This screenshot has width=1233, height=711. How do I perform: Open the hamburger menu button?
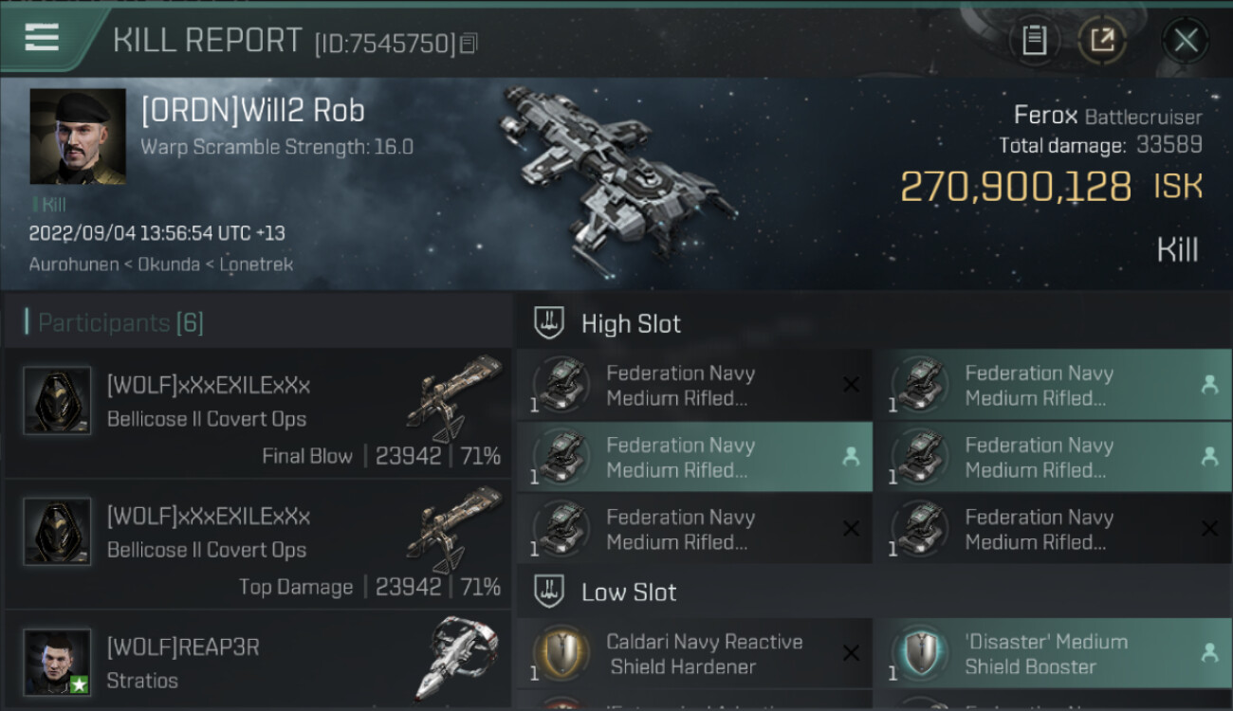click(x=42, y=38)
